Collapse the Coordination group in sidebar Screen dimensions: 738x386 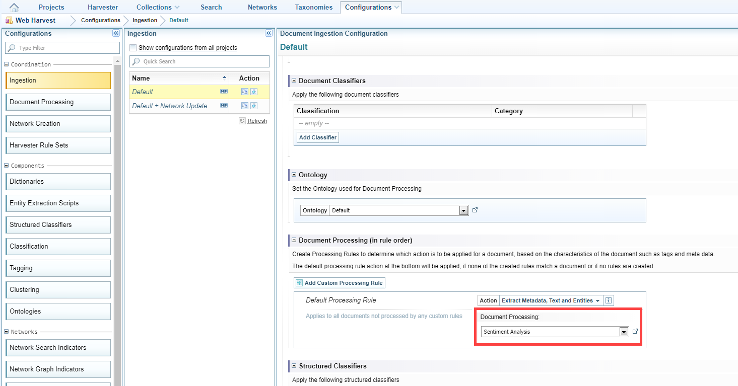click(x=7, y=64)
